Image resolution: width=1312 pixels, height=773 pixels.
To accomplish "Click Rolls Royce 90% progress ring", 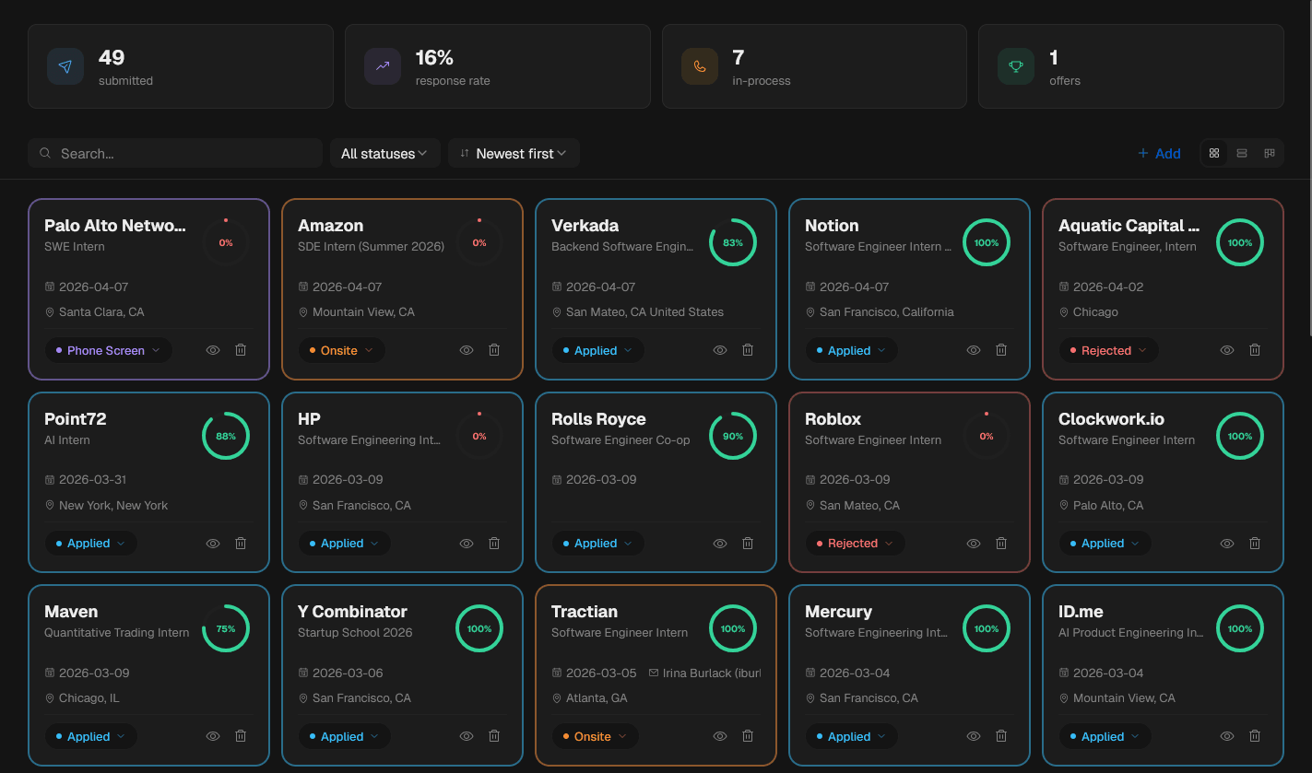I will click(x=733, y=436).
